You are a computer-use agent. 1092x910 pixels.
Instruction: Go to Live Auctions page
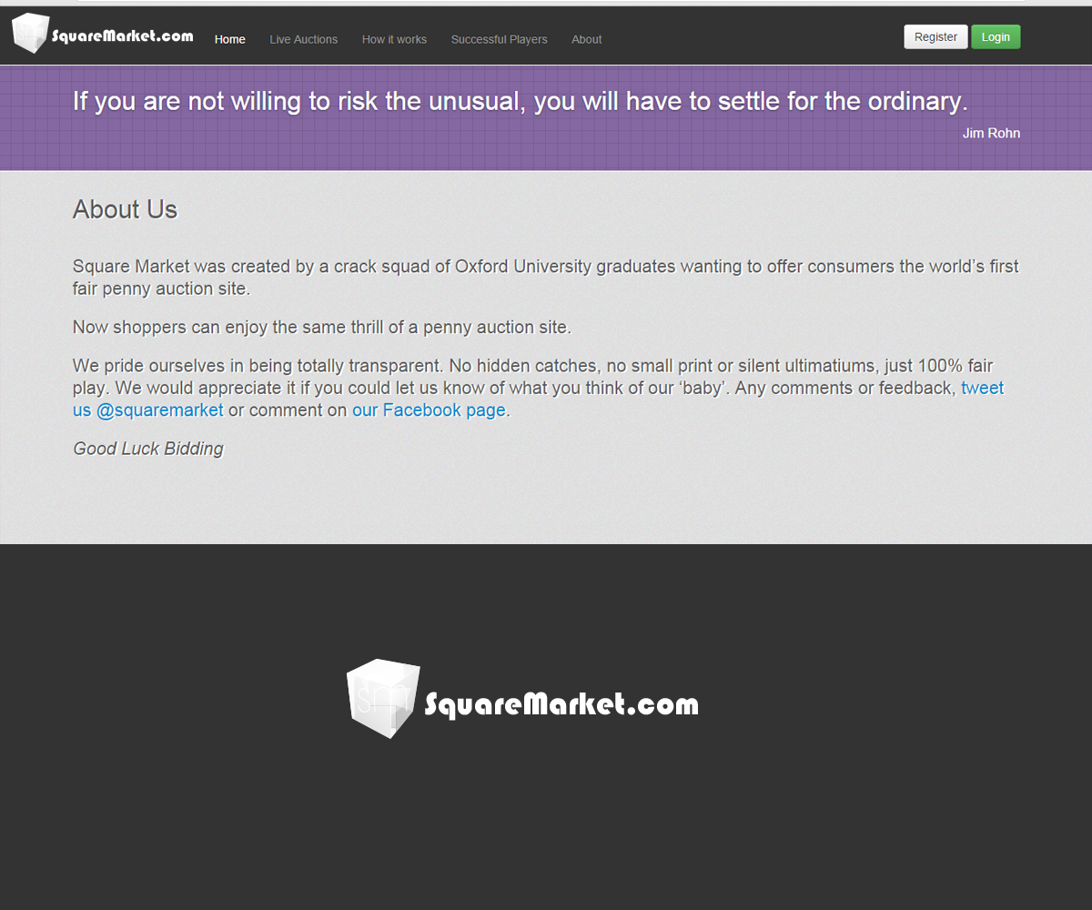point(303,39)
